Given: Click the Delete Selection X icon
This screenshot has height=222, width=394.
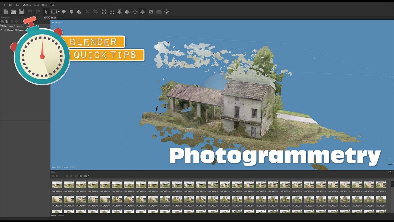Looking at the screenshot, I should pyautogui.click(x=88, y=12).
